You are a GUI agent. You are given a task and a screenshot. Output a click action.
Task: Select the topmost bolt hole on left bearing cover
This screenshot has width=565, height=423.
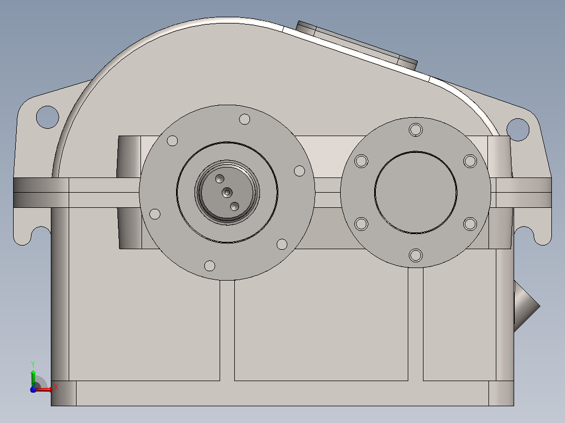[245, 119]
